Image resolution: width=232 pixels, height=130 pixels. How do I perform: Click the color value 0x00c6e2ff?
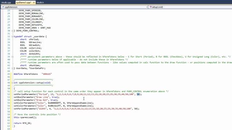(x=54, y=106)
